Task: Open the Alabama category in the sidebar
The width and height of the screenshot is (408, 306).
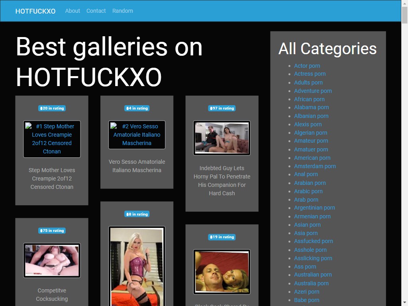Action: tap(311, 107)
